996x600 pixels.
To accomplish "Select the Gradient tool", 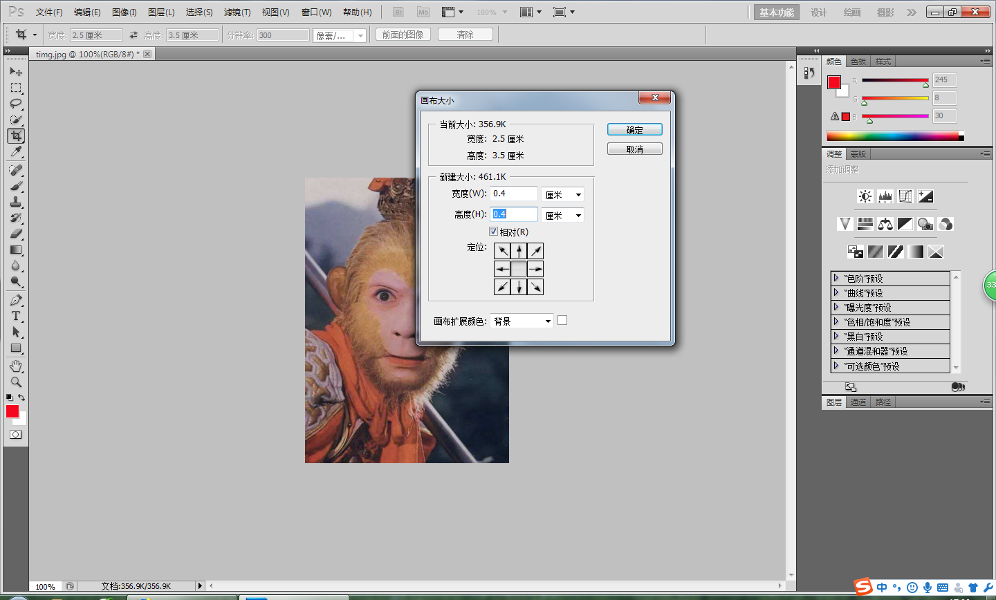I will 16,250.
